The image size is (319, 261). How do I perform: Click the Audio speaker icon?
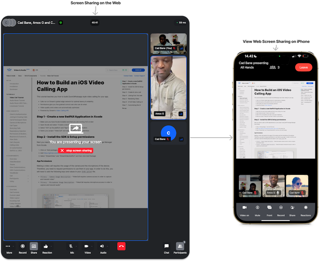(x=102, y=246)
